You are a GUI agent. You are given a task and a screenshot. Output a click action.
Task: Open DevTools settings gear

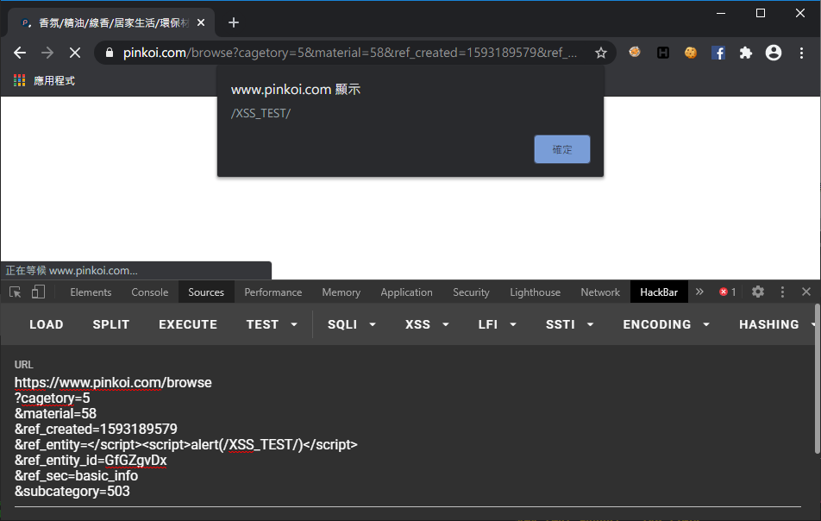(758, 292)
